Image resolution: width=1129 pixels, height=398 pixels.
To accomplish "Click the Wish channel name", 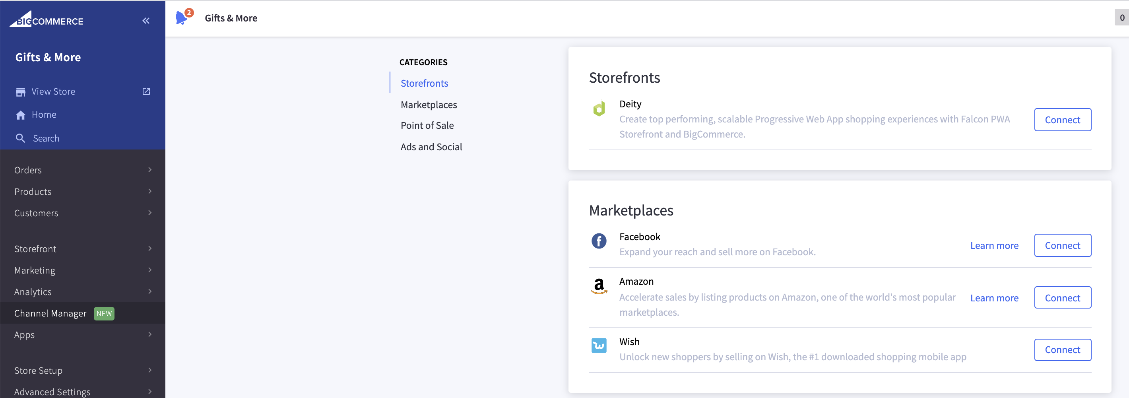I will tap(629, 342).
